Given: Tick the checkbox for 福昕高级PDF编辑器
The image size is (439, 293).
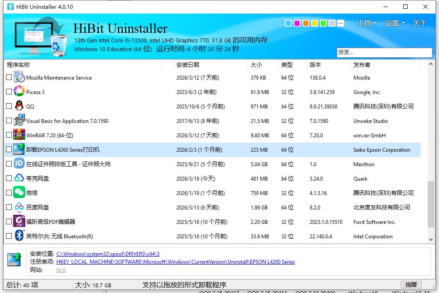Looking at the screenshot, I should pos(9,222).
